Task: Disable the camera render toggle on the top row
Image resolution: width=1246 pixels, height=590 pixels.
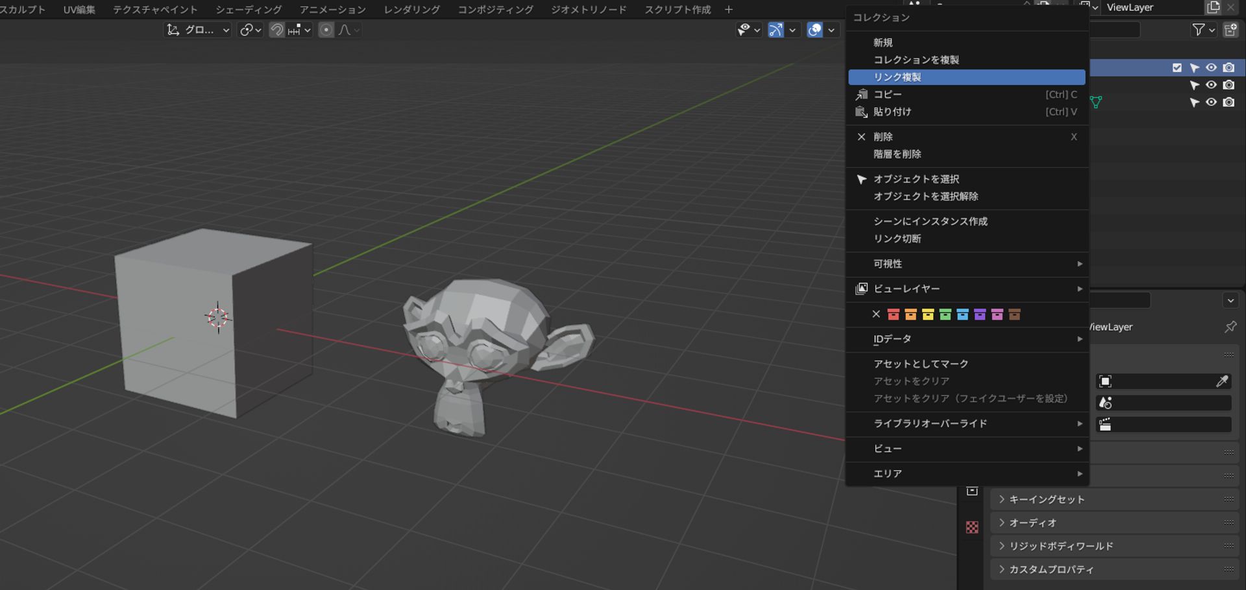Action: (x=1228, y=67)
